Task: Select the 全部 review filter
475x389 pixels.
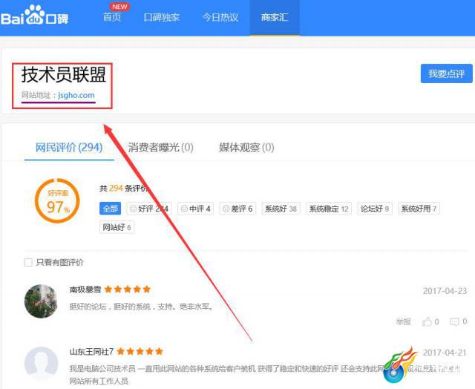Action: (111, 209)
